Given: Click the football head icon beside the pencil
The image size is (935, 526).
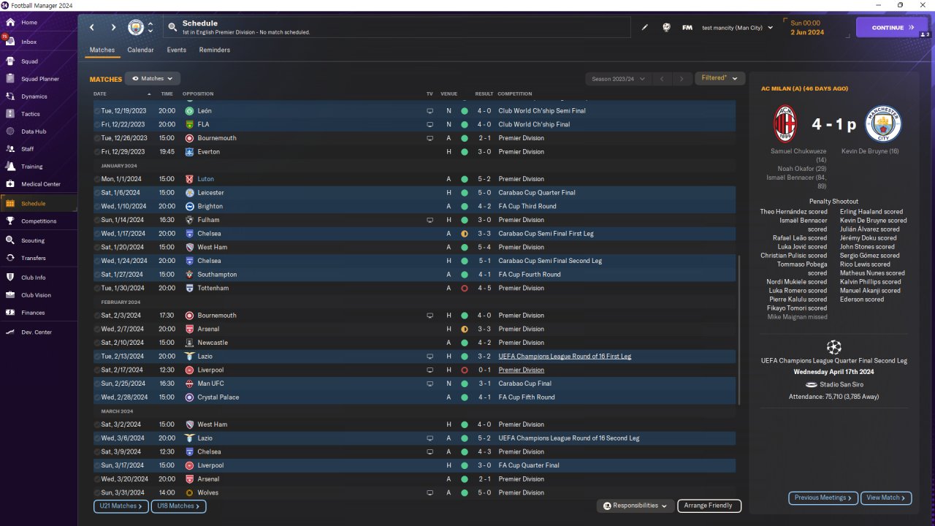Looking at the screenshot, I should pyautogui.click(x=666, y=28).
